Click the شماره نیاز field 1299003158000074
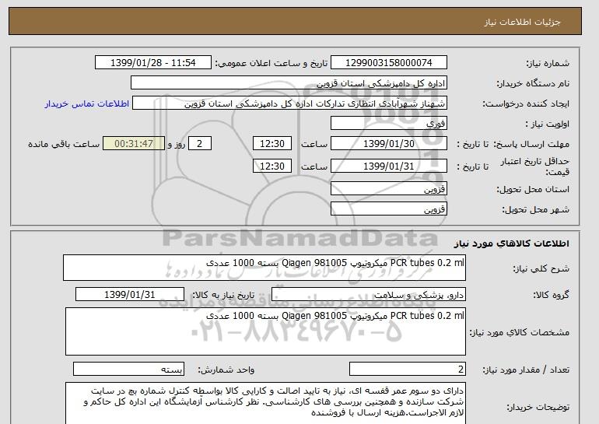599x424 pixels. 388,63
